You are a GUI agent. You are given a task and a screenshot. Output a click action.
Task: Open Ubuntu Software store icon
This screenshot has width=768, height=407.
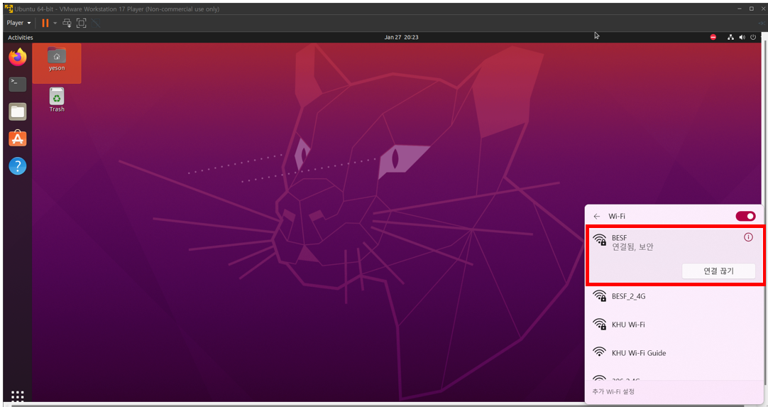(18, 139)
